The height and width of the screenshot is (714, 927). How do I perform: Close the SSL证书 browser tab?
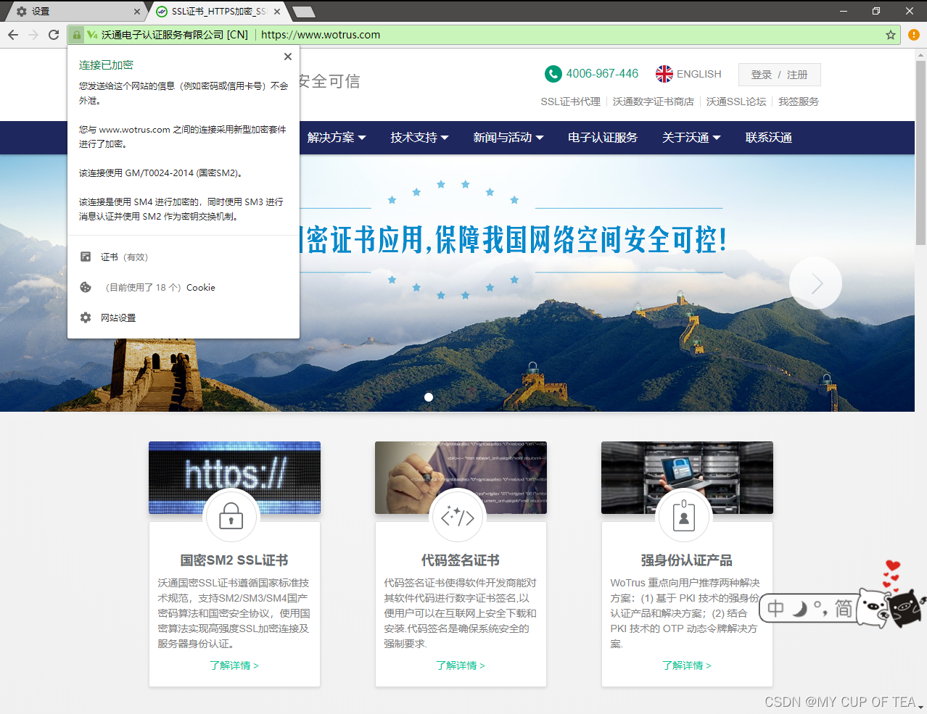pyautogui.click(x=277, y=12)
